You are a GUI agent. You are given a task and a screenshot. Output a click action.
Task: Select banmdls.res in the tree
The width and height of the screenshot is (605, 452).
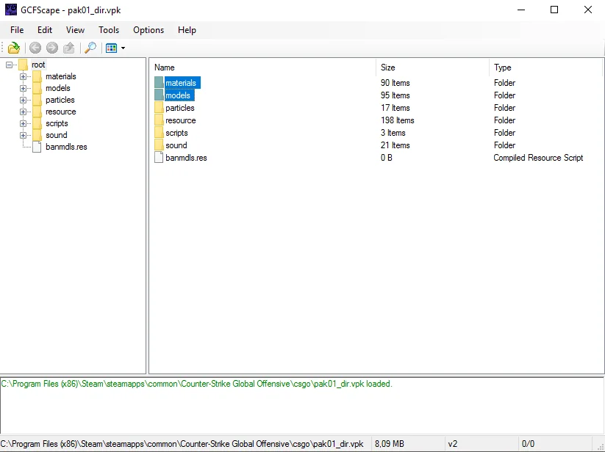(66, 147)
